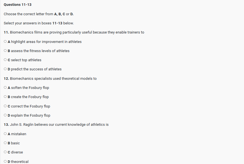The width and height of the screenshot is (244, 164).
Task: Choose radio circle B for question 11
Action: (x=5, y=51)
